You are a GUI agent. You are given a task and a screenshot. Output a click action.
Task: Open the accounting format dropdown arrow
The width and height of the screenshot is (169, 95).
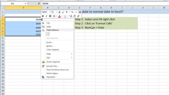click(x=69, y=12)
